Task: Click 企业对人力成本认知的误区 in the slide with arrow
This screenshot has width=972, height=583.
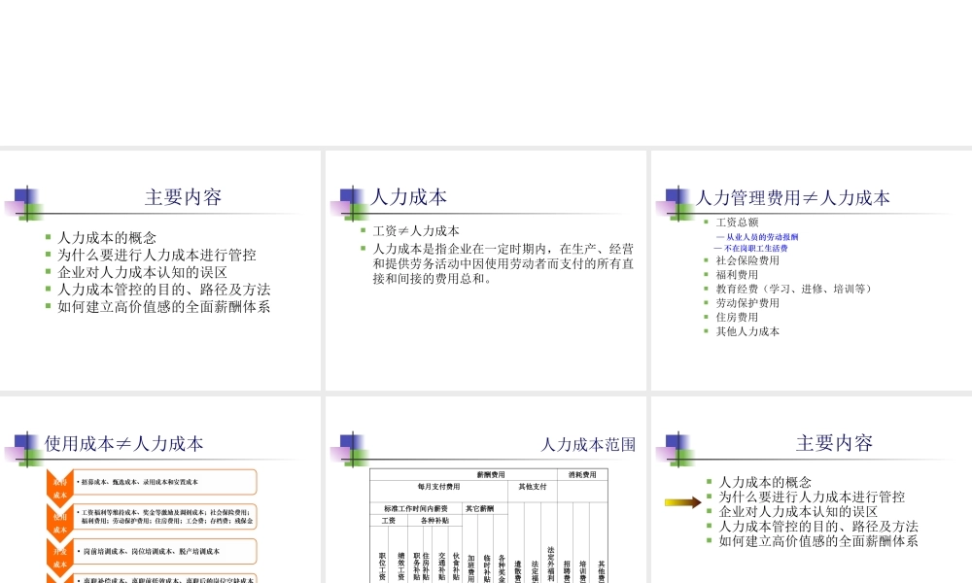Action: [798, 512]
